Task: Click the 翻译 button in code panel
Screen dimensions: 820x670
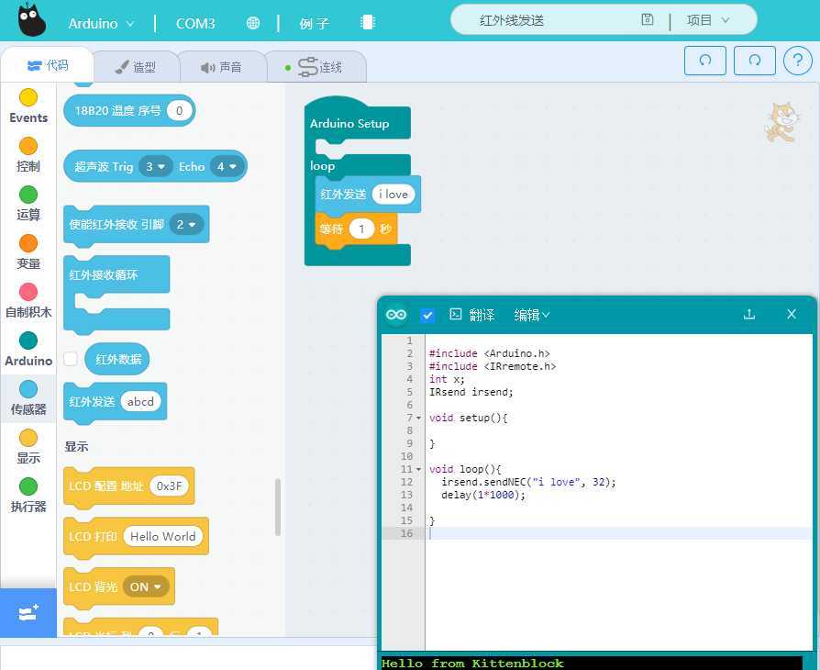Action: tap(471, 315)
